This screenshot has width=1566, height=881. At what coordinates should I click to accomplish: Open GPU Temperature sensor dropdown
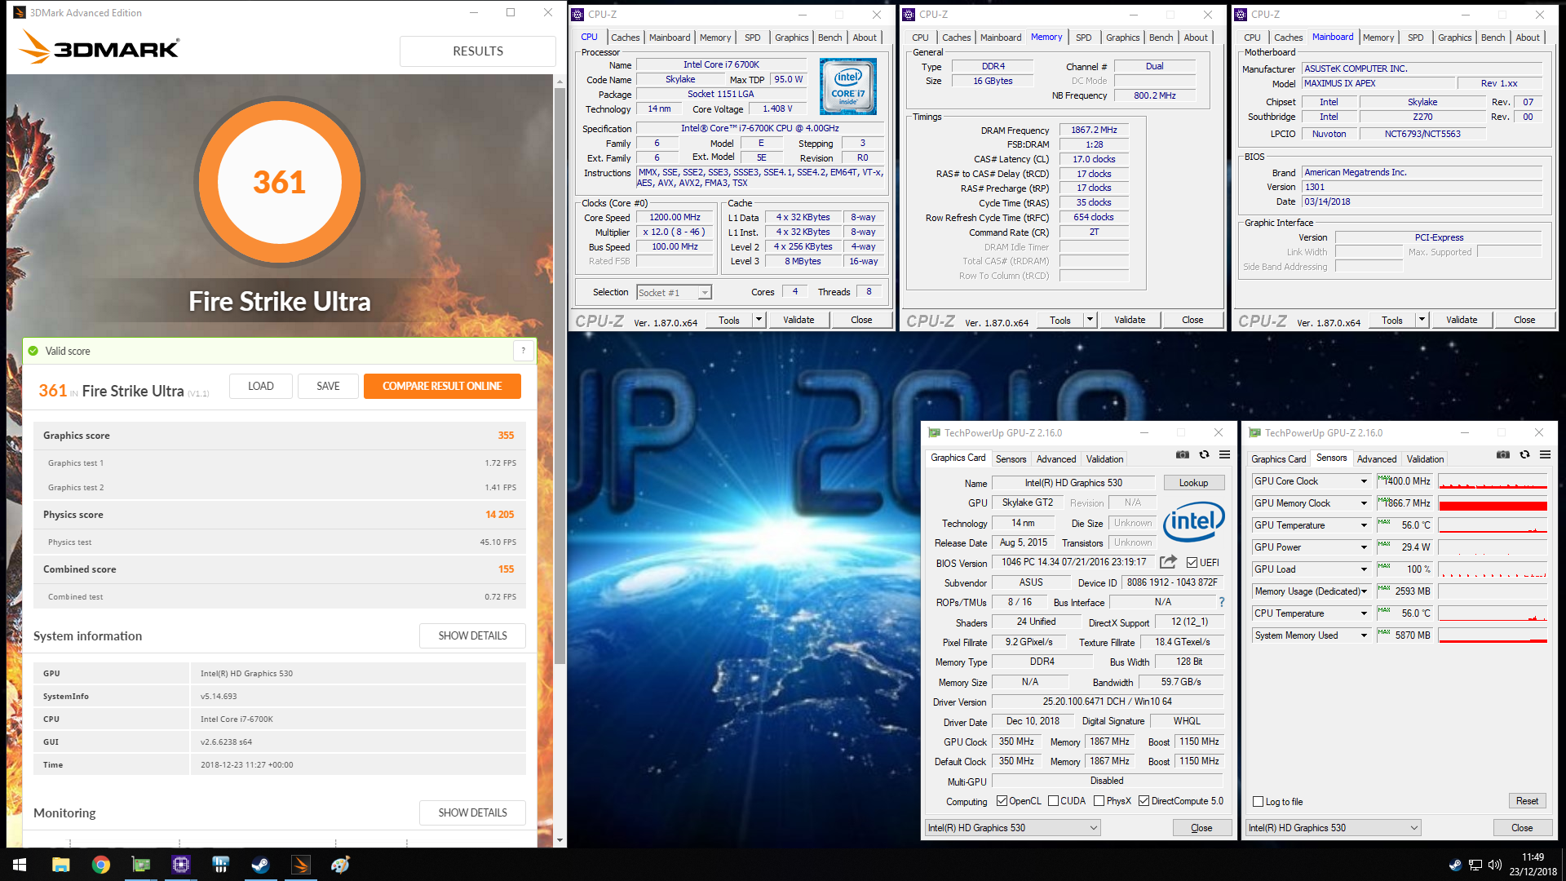coord(1363,525)
